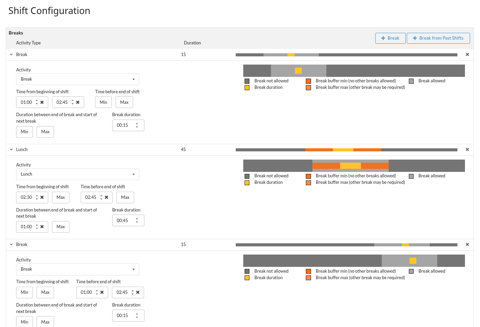The image size is (480, 327).
Task: Set Max for Lunch time from beginning
Action: pyautogui.click(x=61, y=197)
